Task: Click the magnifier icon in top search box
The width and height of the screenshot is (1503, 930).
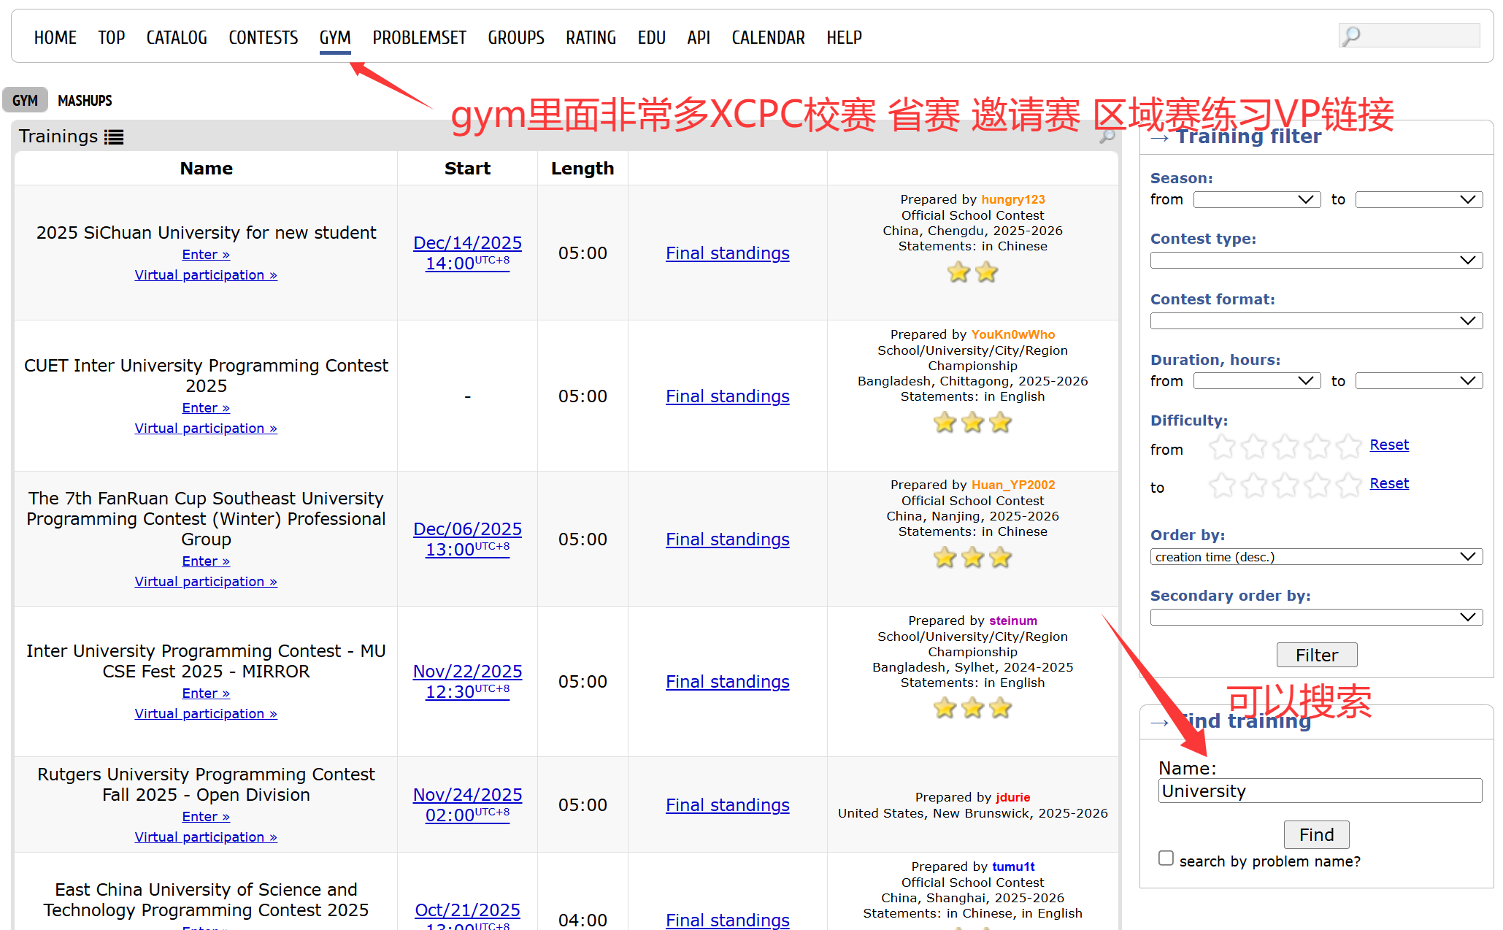Action: pos(1351,36)
